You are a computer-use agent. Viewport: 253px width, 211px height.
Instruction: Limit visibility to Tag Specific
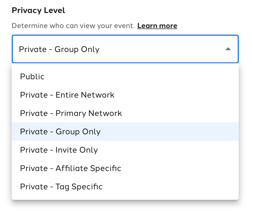61,187
